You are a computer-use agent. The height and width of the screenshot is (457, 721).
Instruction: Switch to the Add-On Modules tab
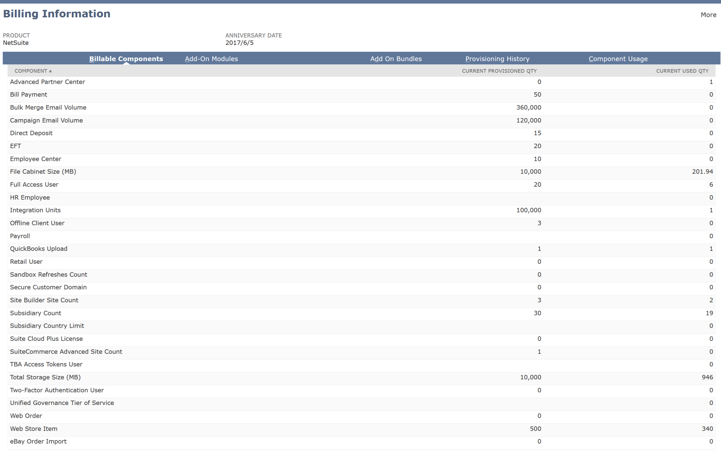point(211,59)
